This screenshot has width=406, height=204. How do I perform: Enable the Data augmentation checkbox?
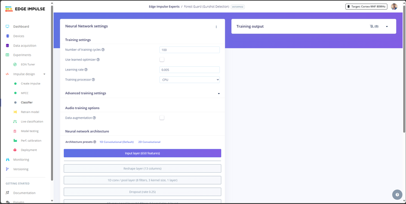[162, 118]
